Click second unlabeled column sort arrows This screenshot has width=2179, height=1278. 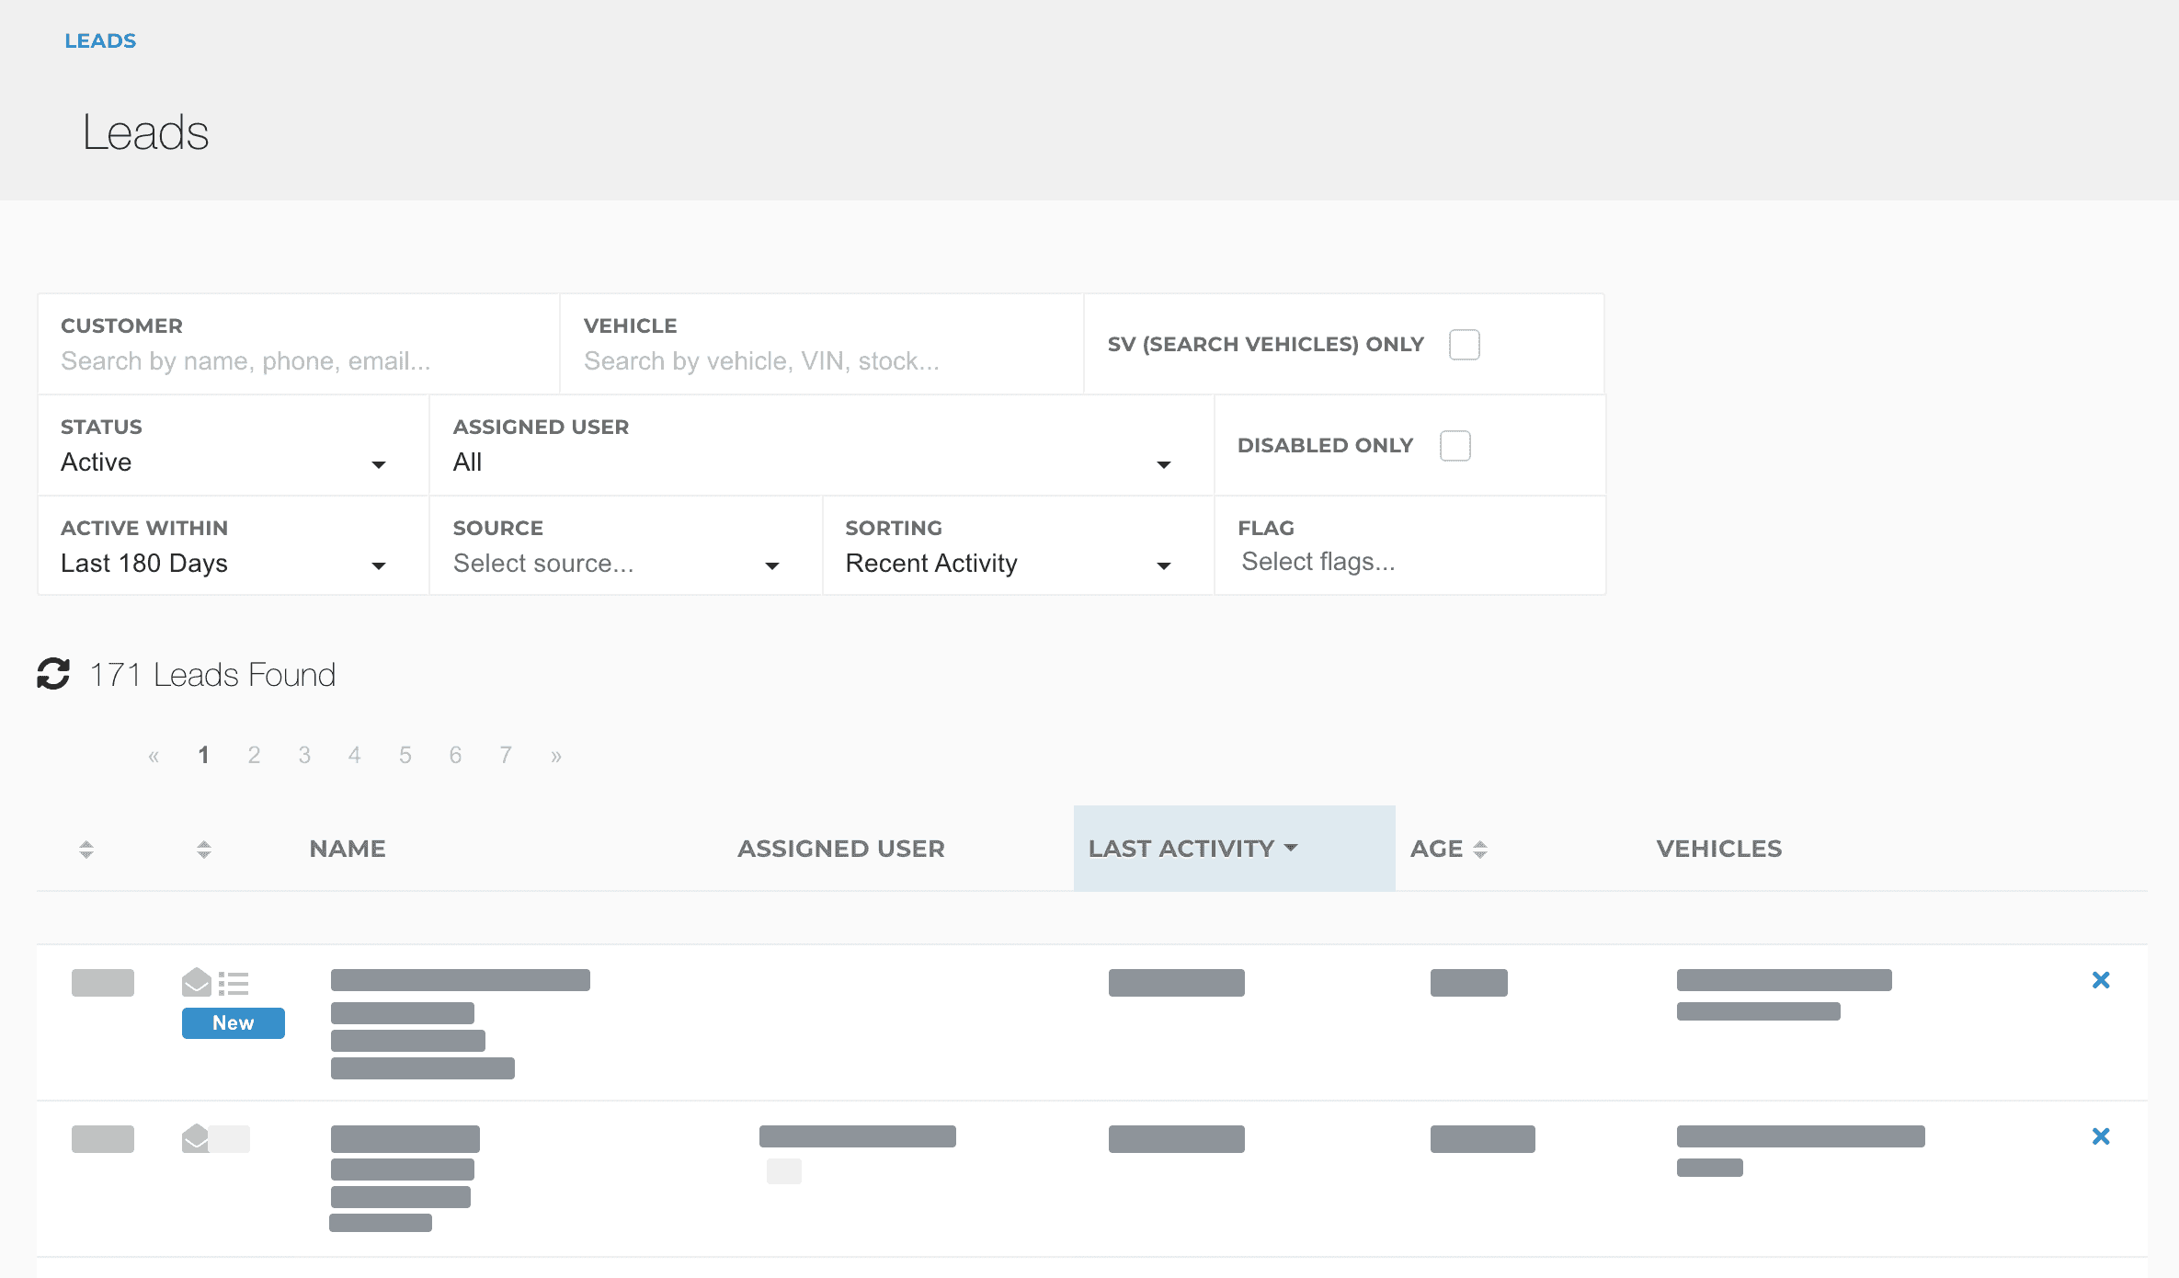(204, 849)
